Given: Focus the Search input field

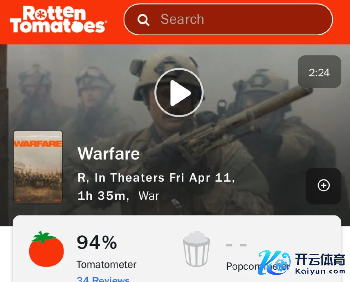Looking at the screenshot, I should tap(228, 19).
